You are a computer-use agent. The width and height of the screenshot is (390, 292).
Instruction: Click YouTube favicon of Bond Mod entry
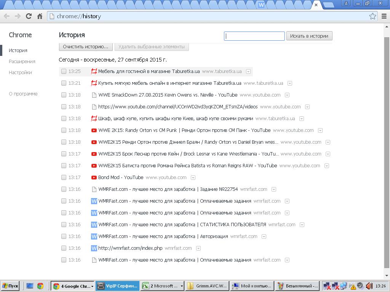[94, 178]
